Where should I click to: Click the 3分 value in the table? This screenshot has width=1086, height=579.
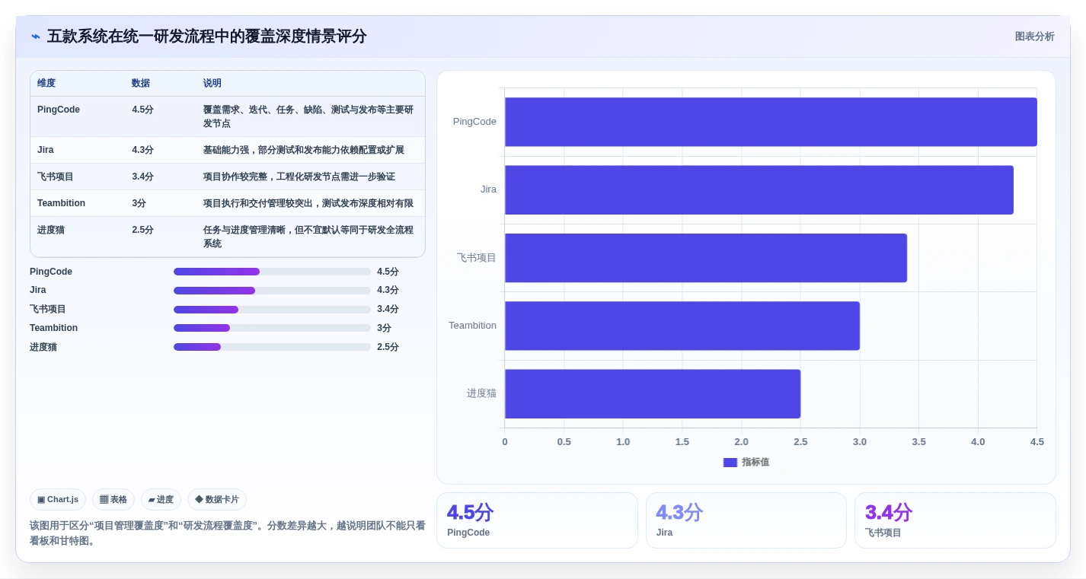pyautogui.click(x=139, y=203)
